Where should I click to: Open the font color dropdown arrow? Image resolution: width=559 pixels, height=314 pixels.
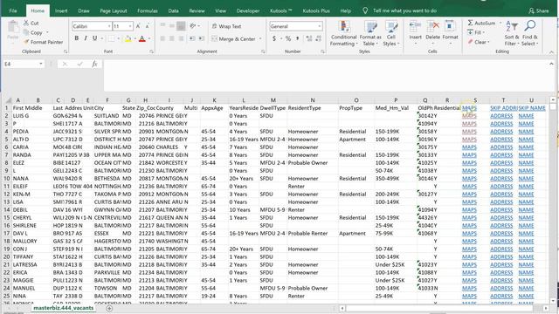pyautogui.click(x=149, y=38)
